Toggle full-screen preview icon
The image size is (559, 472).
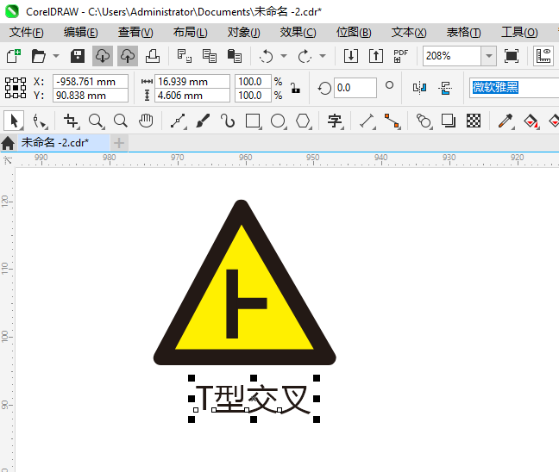tap(512, 56)
